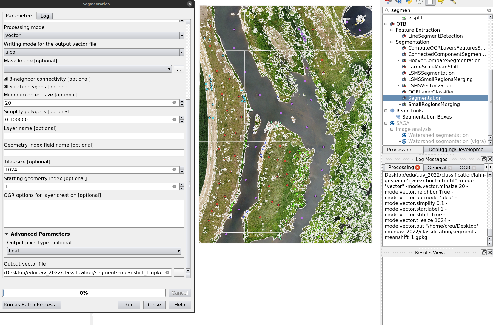Uncheck Stitch polygons option
Screen dimensions: 493x325
pos(6,87)
